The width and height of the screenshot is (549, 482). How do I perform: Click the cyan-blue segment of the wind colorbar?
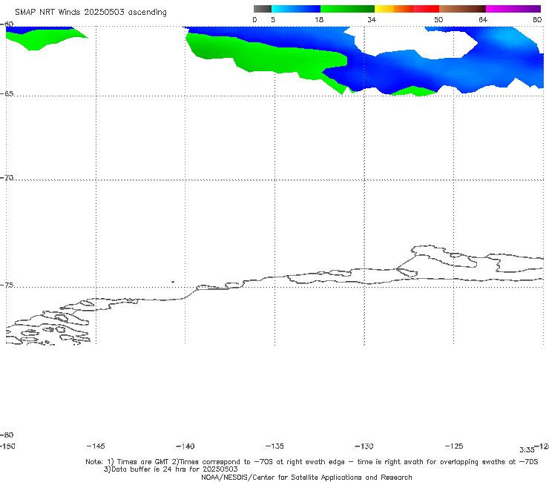click(x=296, y=9)
